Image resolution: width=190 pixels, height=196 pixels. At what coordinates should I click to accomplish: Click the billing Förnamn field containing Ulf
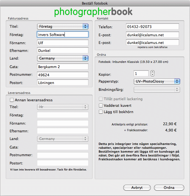pos(63,43)
